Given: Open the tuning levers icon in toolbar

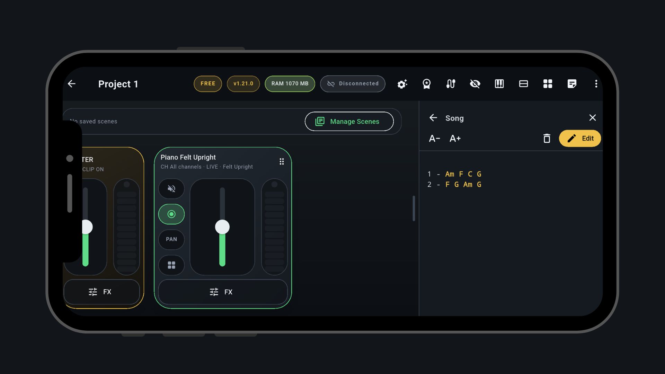Looking at the screenshot, I should (x=451, y=84).
